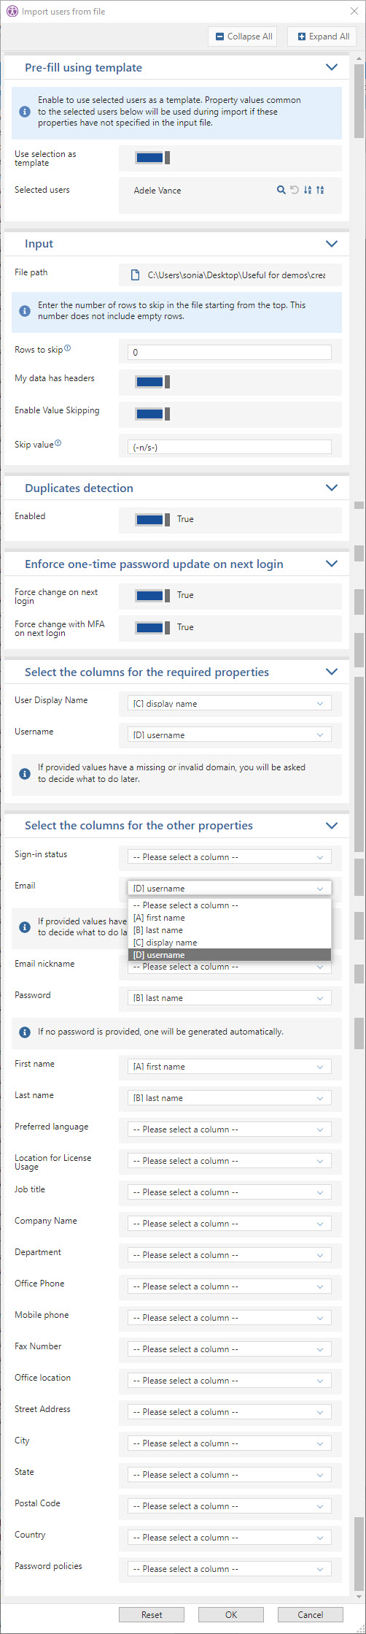The image size is (366, 1634).
Task: Click the Expand All button
Action: (322, 37)
